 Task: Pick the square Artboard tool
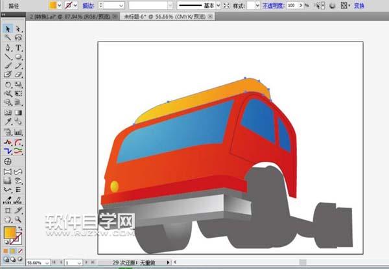(x=8, y=210)
